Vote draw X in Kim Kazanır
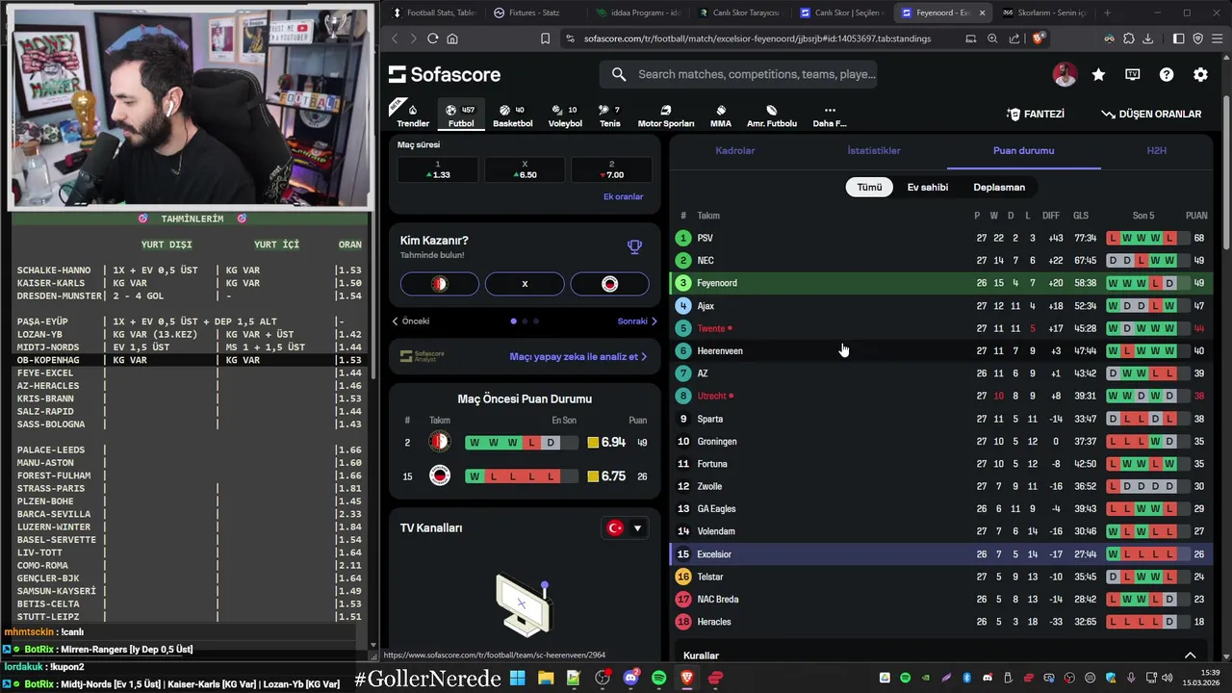1232x693 pixels. (x=525, y=284)
